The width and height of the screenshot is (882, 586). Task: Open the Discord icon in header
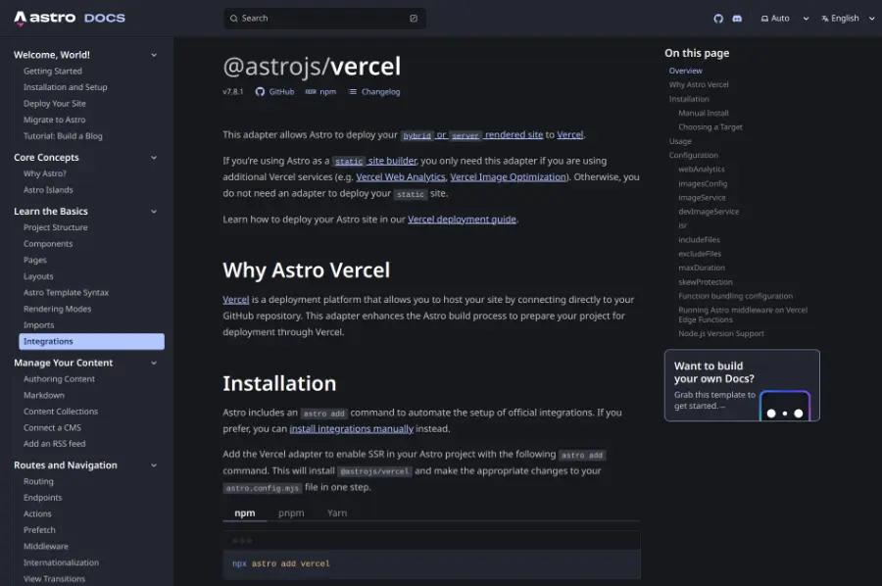737,19
